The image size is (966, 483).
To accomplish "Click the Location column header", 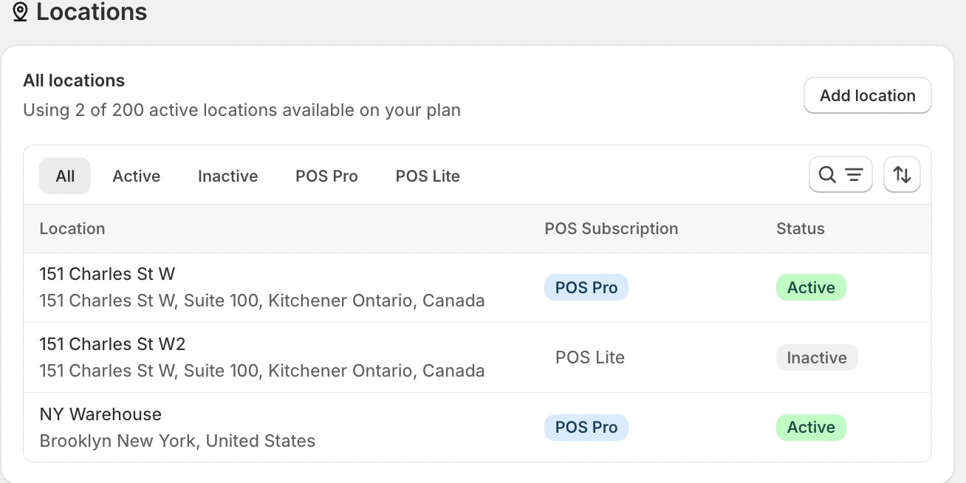I will (x=72, y=229).
